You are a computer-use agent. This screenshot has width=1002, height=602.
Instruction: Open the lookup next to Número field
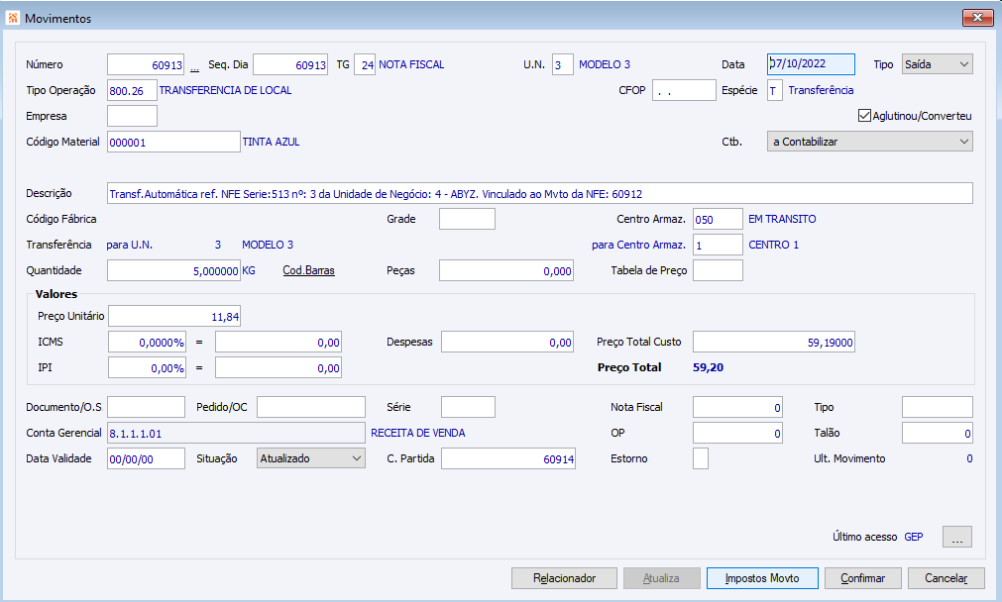(195, 65)
